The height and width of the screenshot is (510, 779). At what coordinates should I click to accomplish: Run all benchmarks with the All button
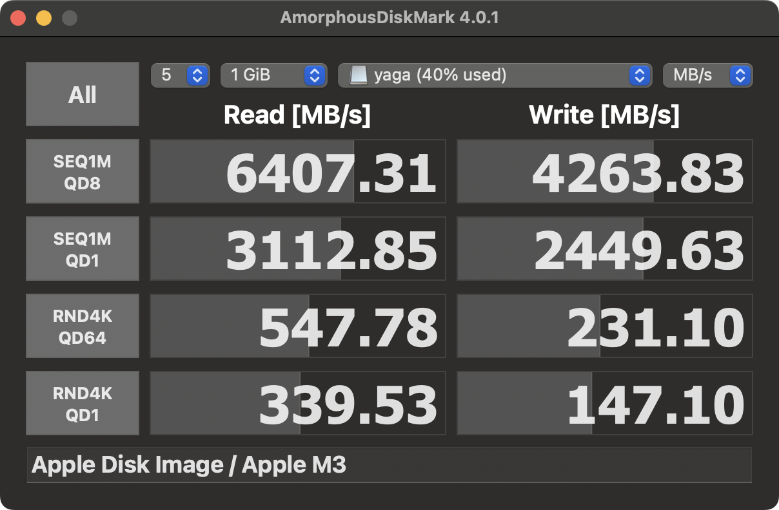[82, 93]
